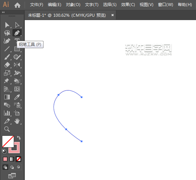Open the 窗口(W) menu

click(x=166, y=5)
